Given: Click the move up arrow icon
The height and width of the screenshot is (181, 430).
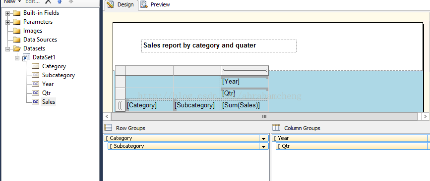Looking at the screenshot, I should click(60, 1).
